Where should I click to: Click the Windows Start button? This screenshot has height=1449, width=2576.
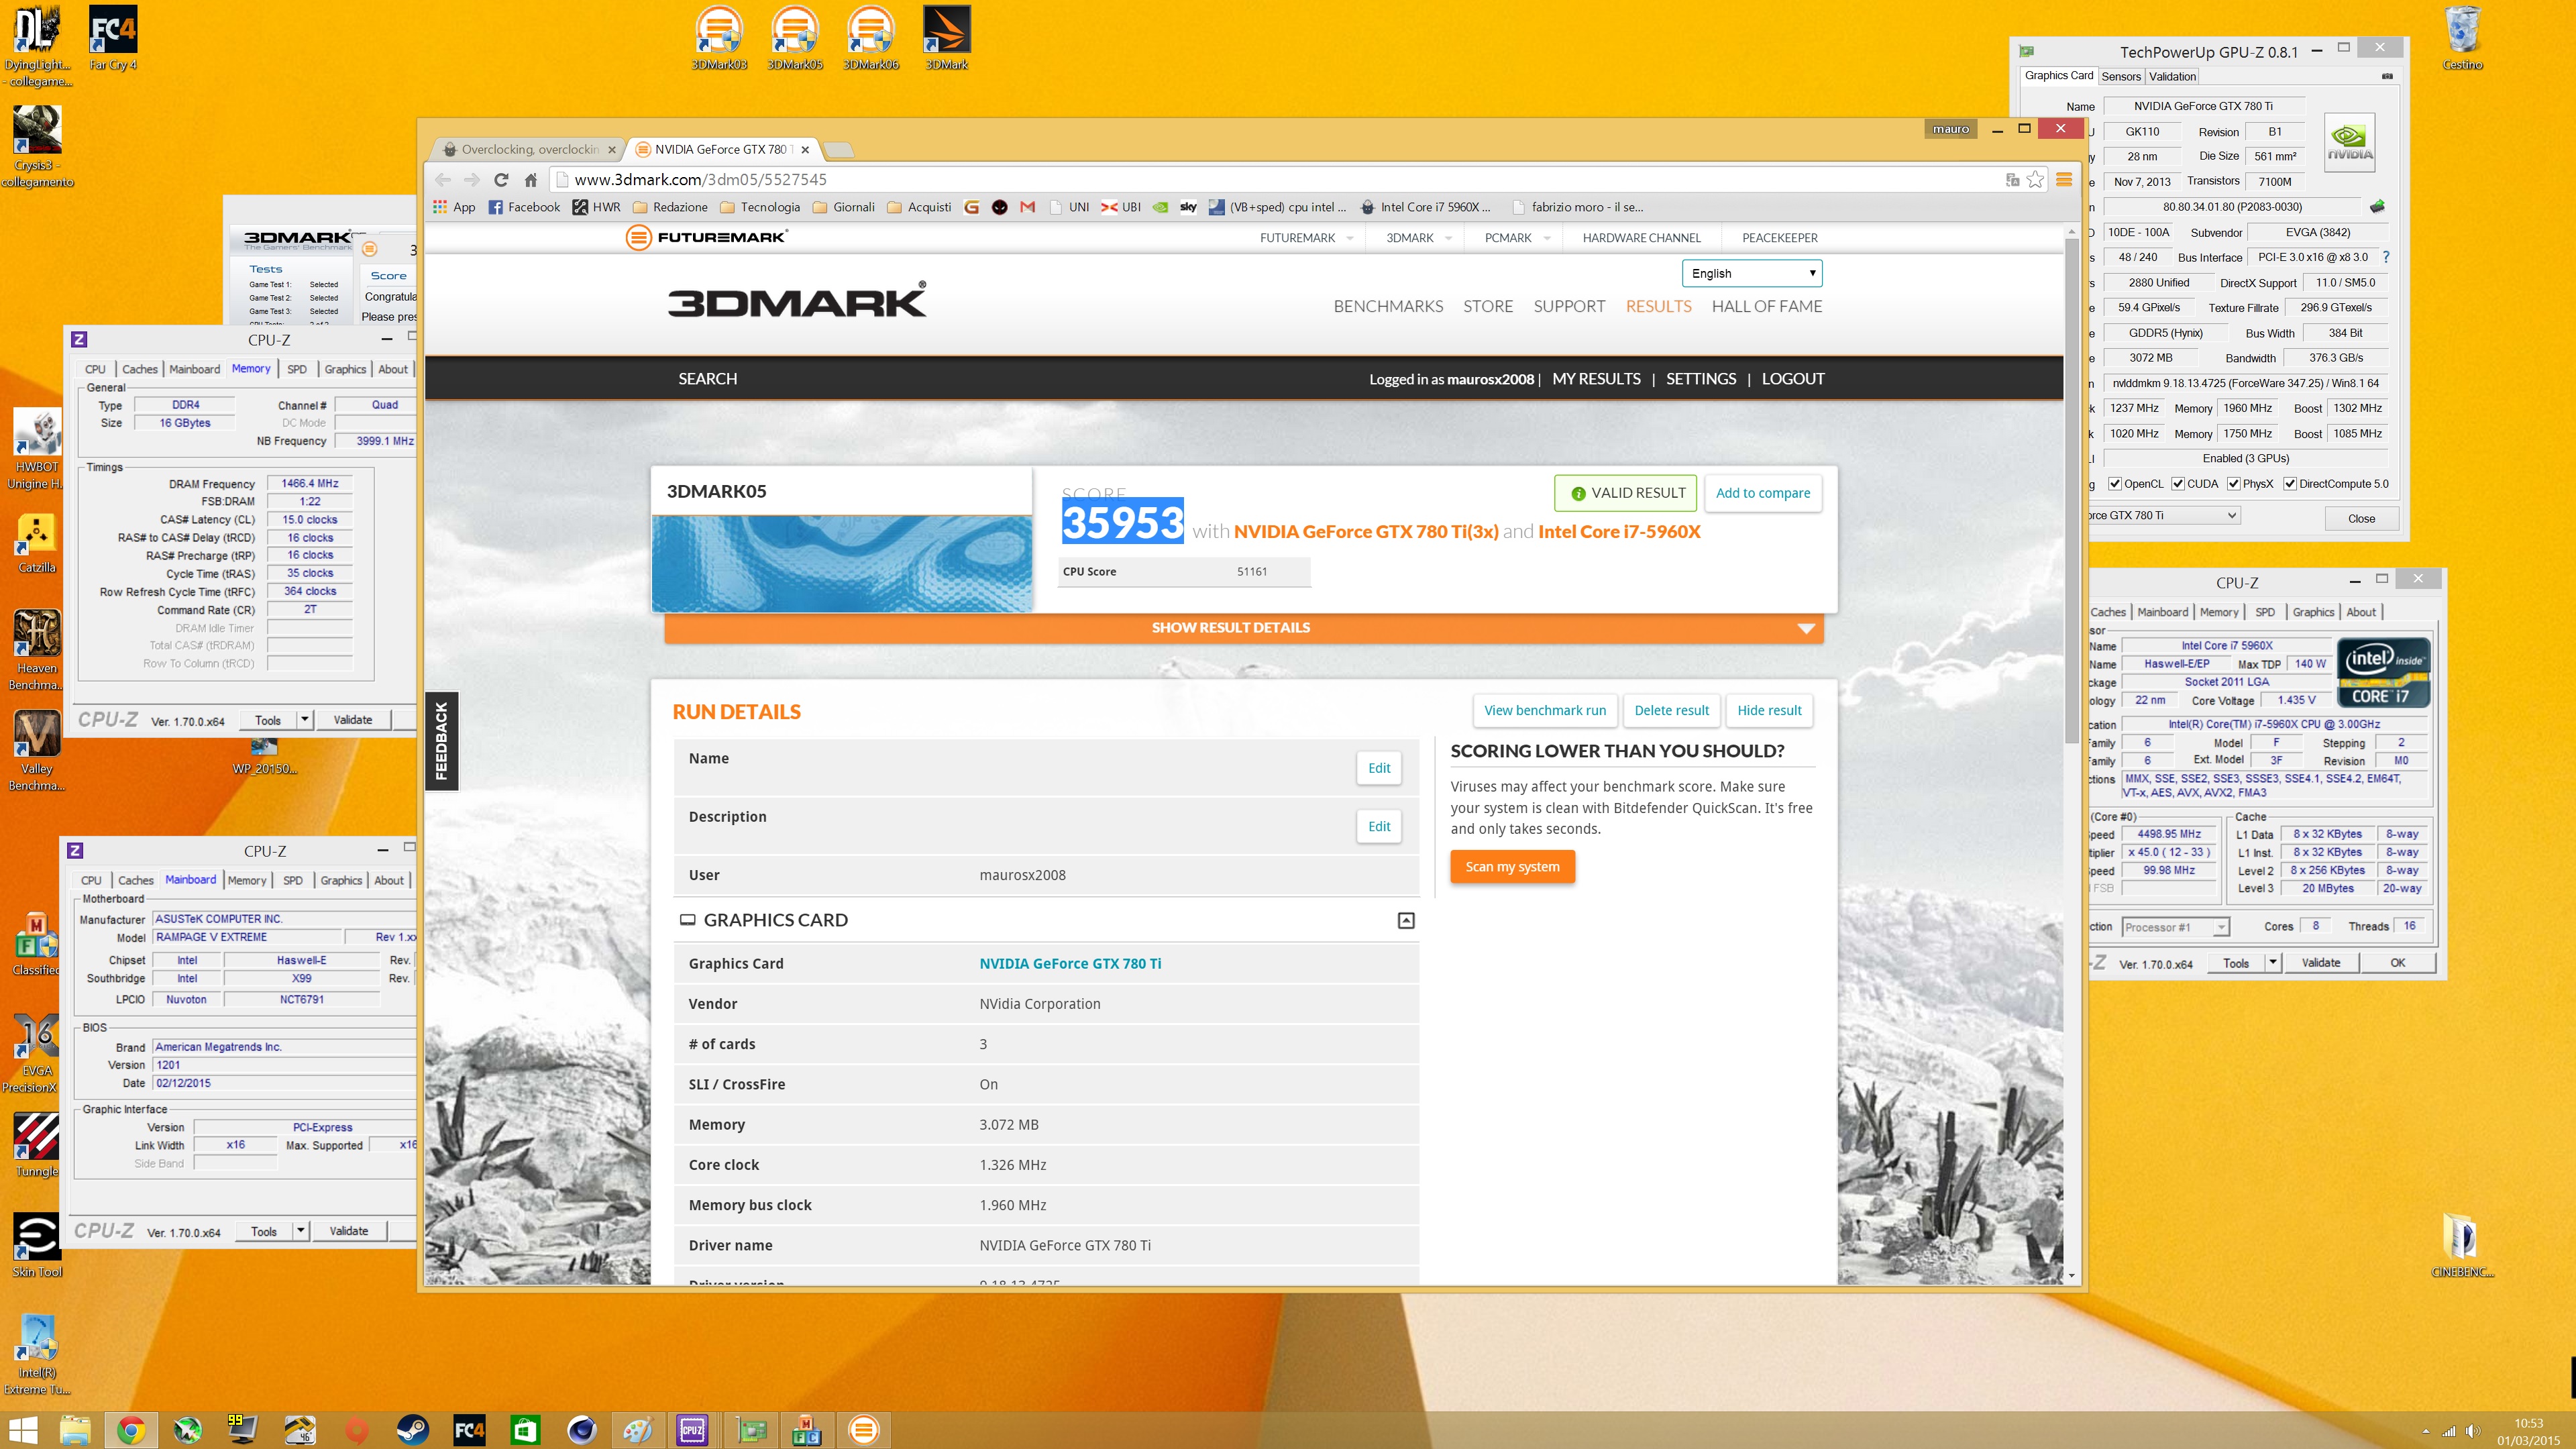coord(23,1430)
